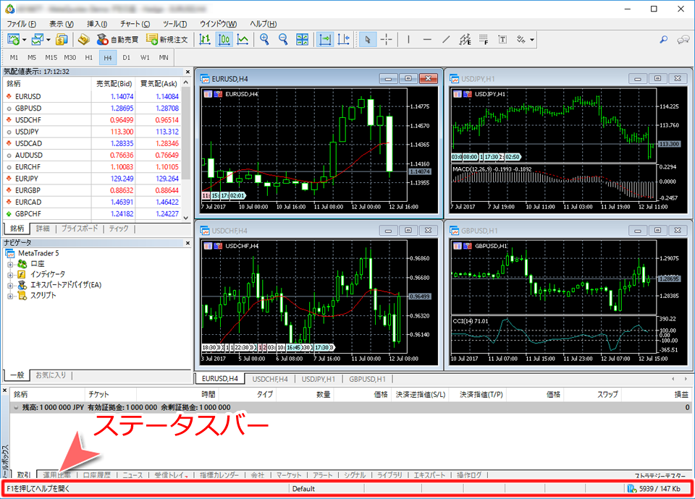Select the Fibonacci retracement tool
This screenshot has width=695, height=499.
[484, 39]
